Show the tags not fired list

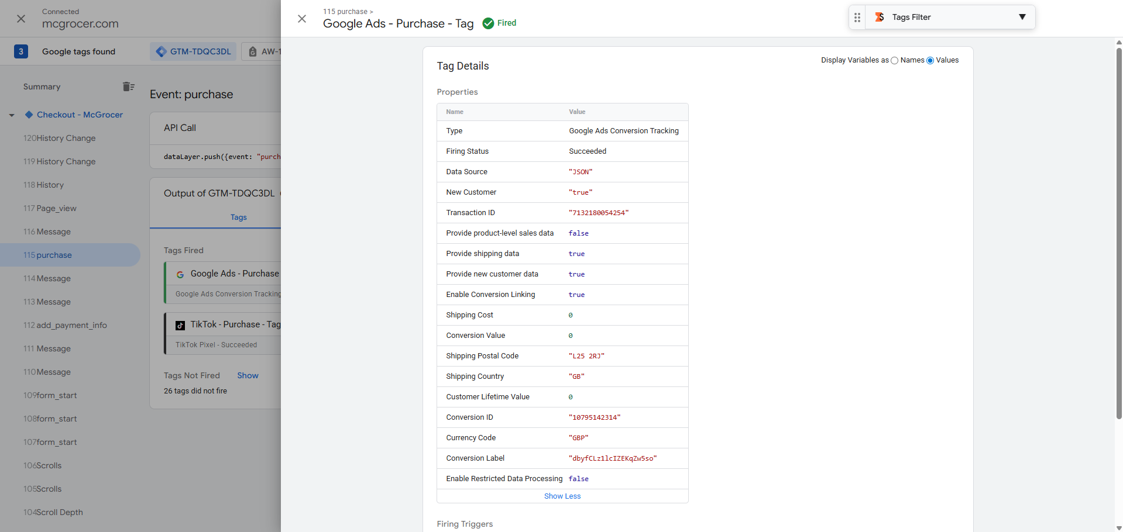point(248,376)
